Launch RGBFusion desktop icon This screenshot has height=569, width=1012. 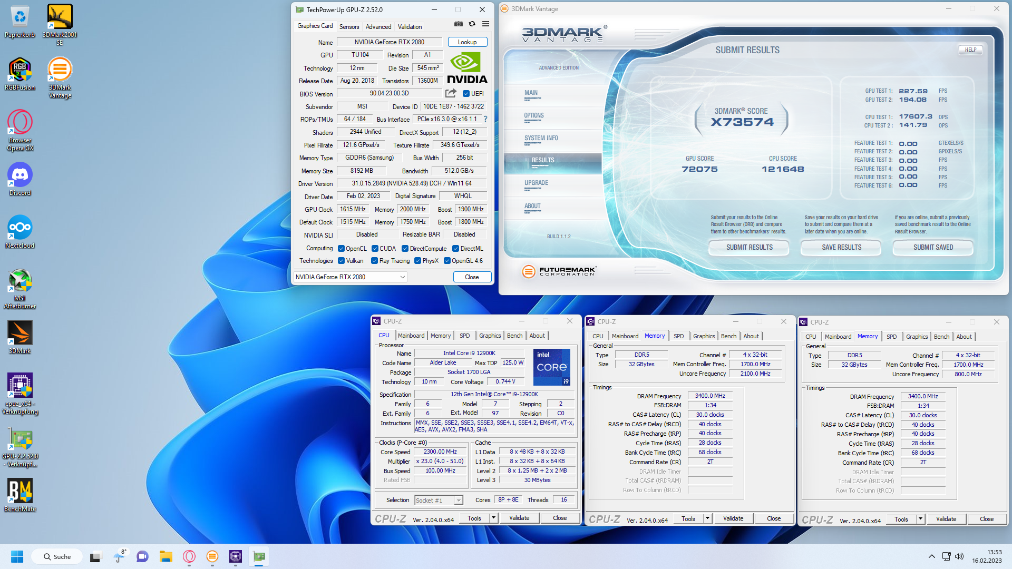20,74
